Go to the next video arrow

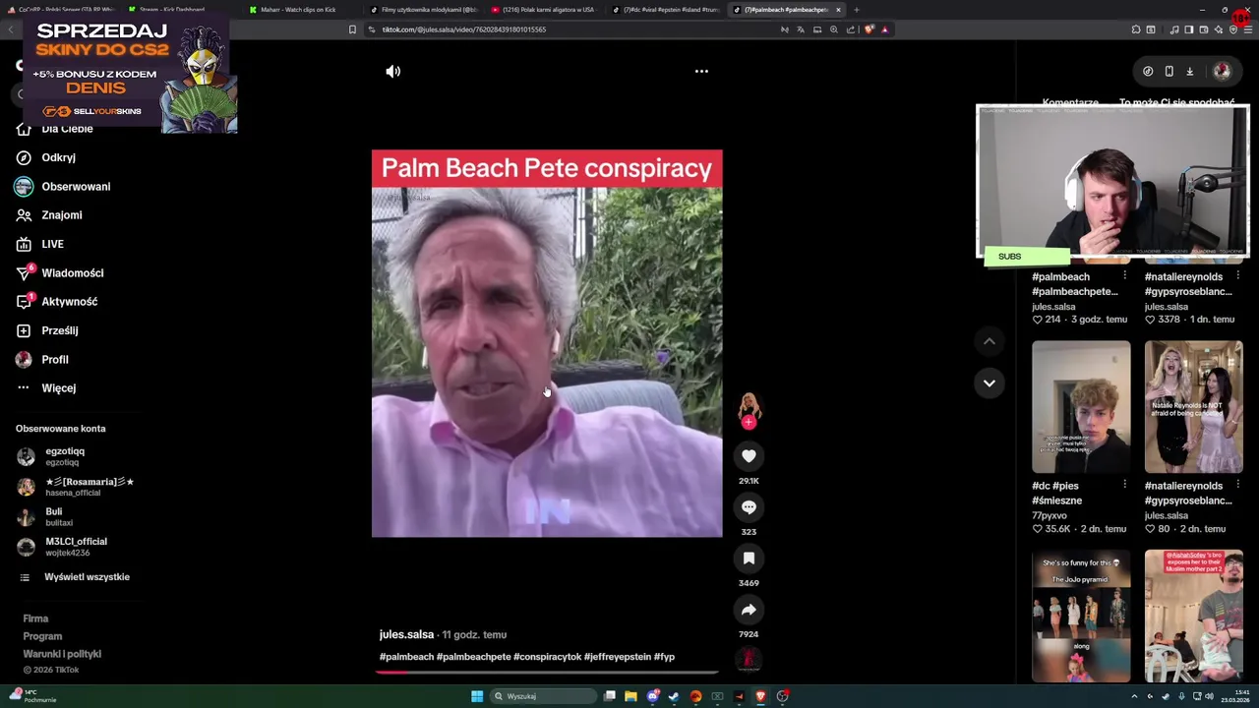(x=989, y=383)
